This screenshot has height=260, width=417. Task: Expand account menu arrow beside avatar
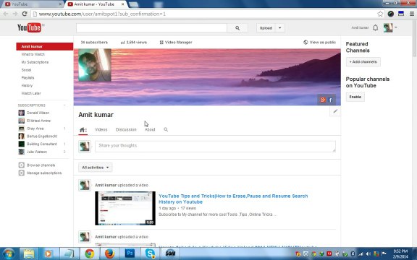[396, 27]
